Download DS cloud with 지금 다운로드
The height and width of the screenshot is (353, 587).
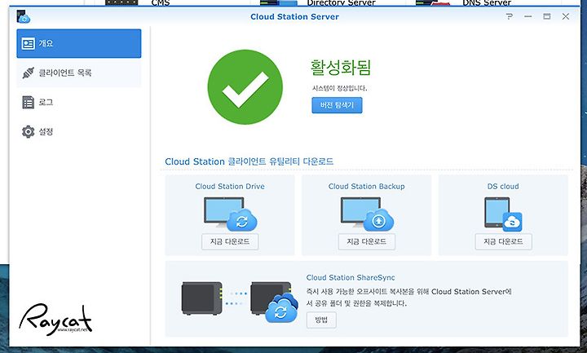(503, 242)
